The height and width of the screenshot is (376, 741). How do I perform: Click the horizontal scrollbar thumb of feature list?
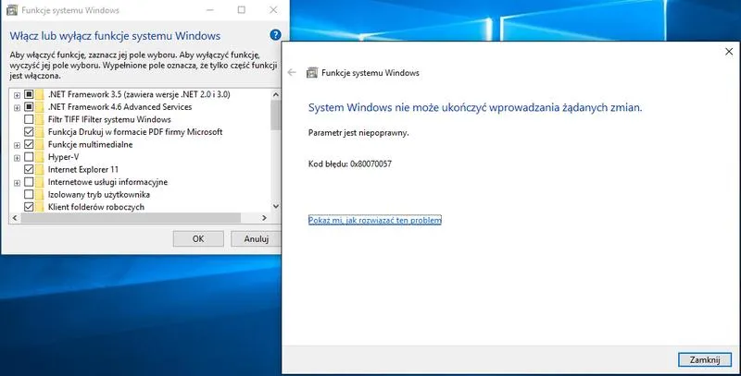[131, 218]
